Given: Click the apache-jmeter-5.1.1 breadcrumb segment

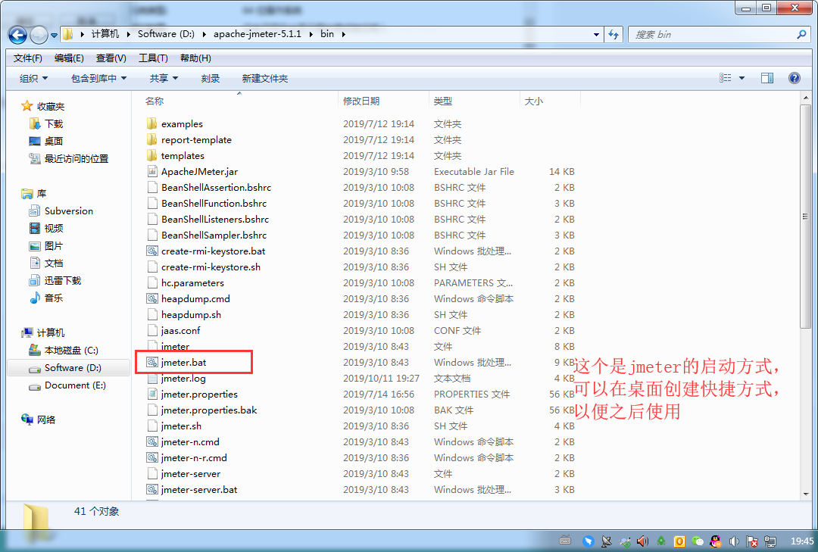Looking at the screenshot, I should coord(258,34).
